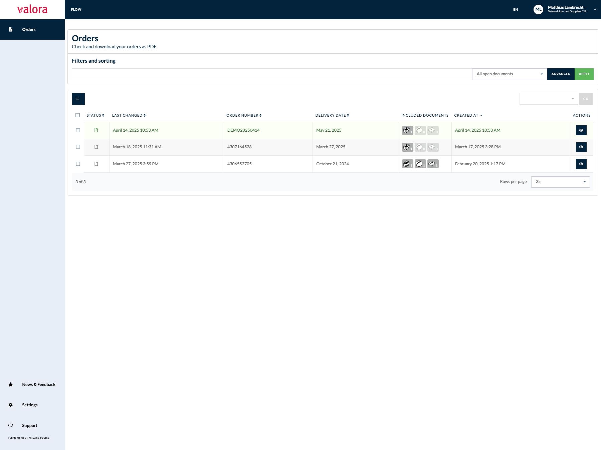Click order number DEMO20250414
The height and width of the screenshot is (450, 601).
pos(243,130)
